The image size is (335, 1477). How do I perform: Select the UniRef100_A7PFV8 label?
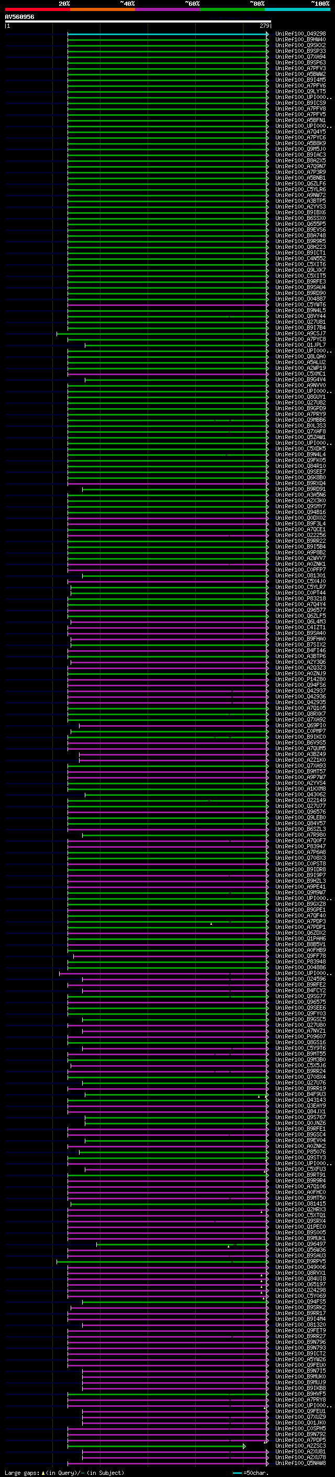[x=300, y=109]
